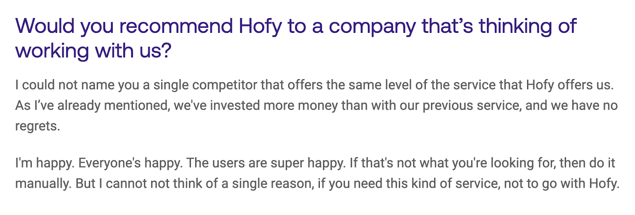This screenshot has height=215, width=635.
Task: Click the word "recommend" in the heading
Action: click(x=176, y=26)
